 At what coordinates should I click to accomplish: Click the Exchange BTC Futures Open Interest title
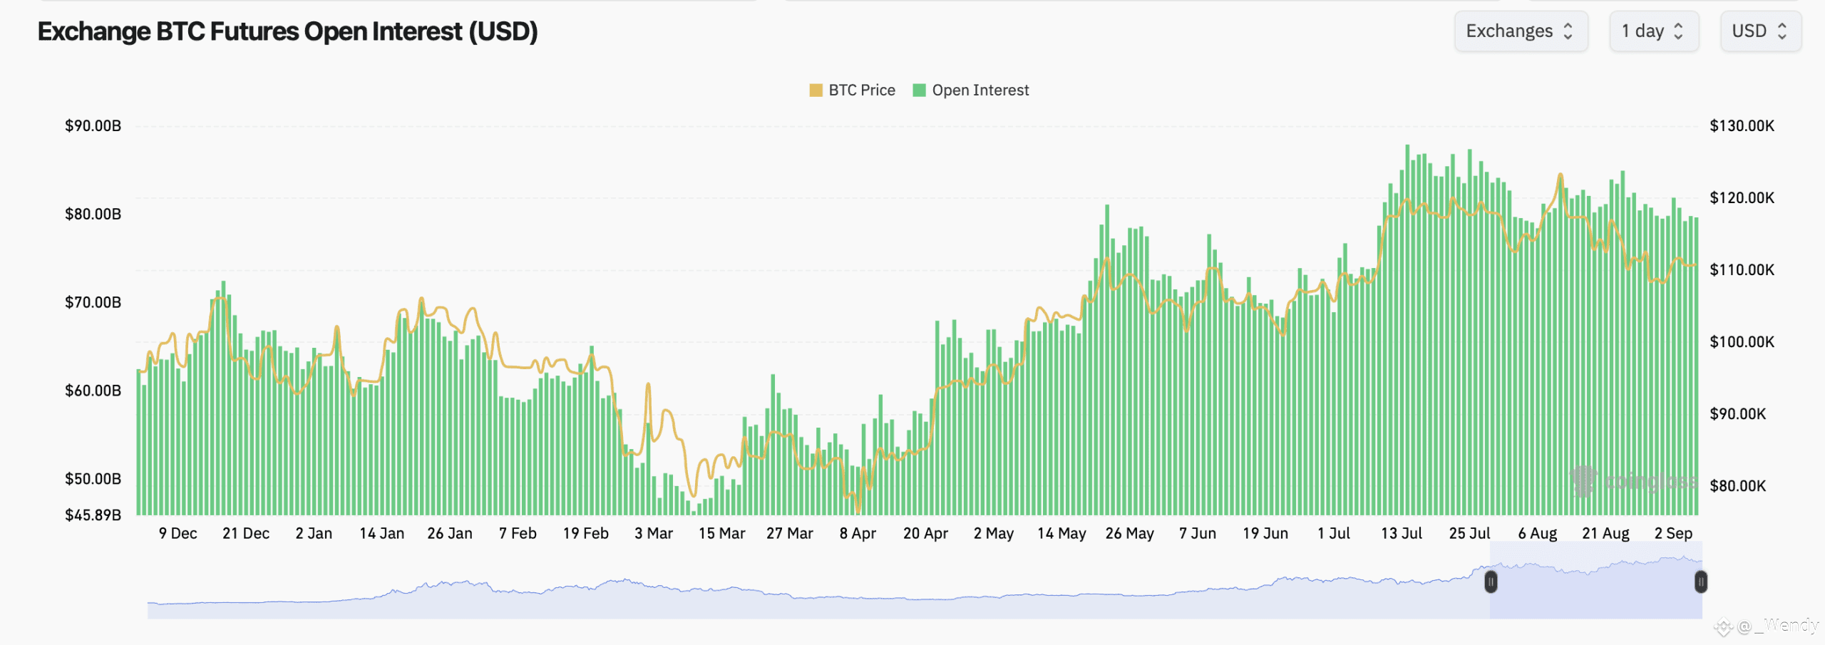click(x=287, y=31)
